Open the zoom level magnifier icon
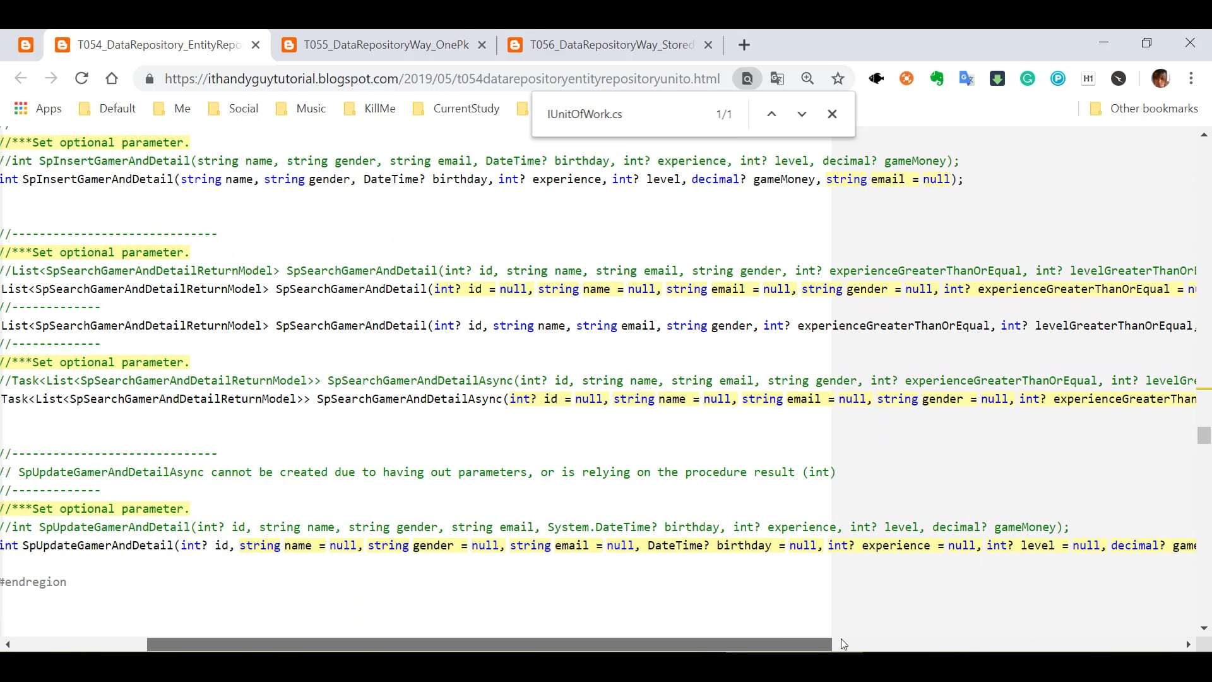 (807, 78)
